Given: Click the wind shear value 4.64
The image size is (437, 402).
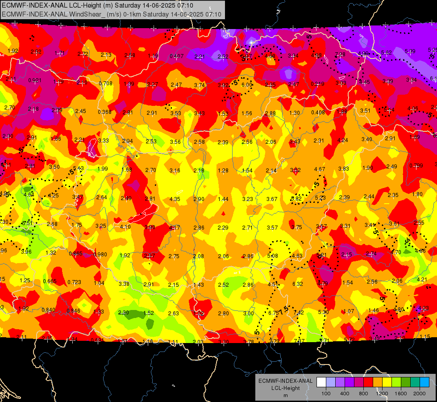Looking at the screenshot, I should coord(29,194).
